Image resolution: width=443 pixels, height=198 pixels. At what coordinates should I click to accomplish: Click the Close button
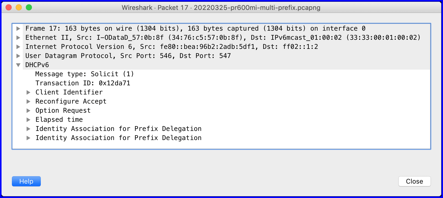click(x=414, y=181)
